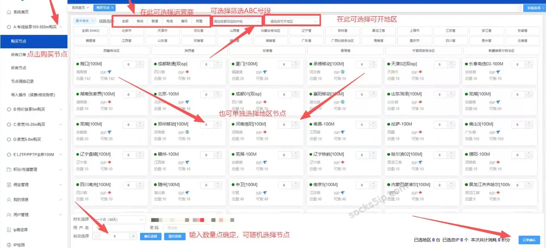Open IP检测 sidebar icon
546x248 pixels.
click(9, 245)
